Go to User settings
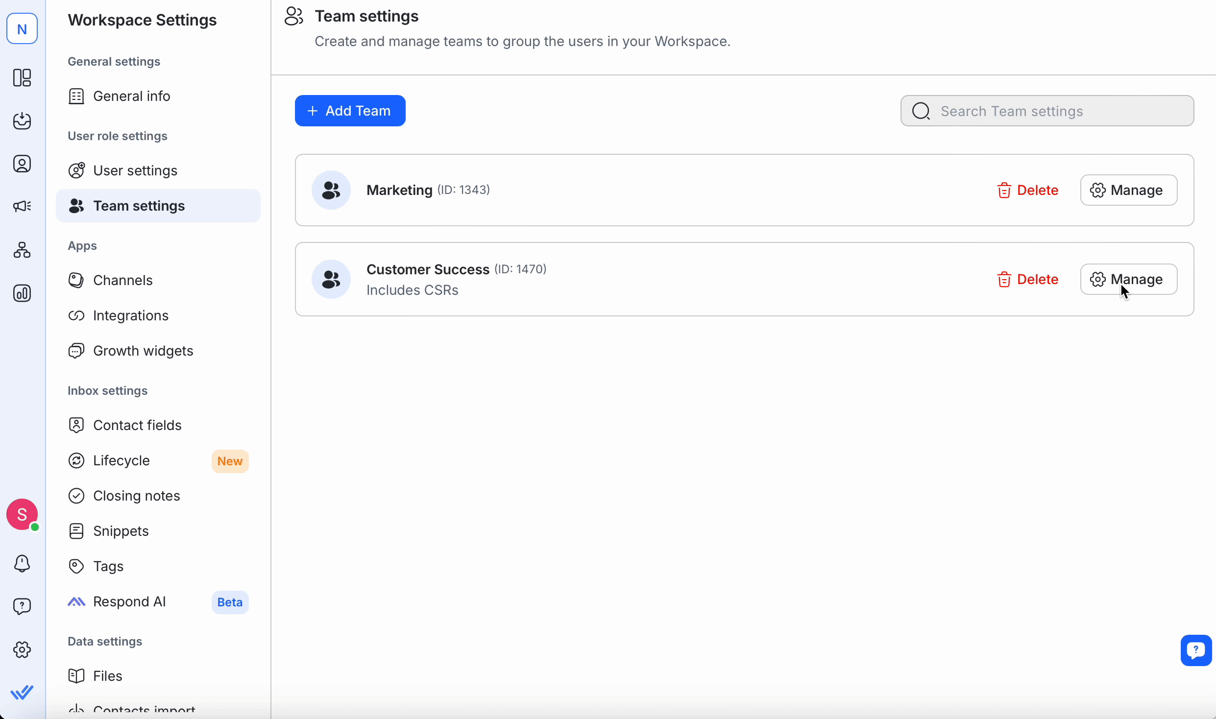Viewport: 1216px width, 719px height. coord(135,170)
